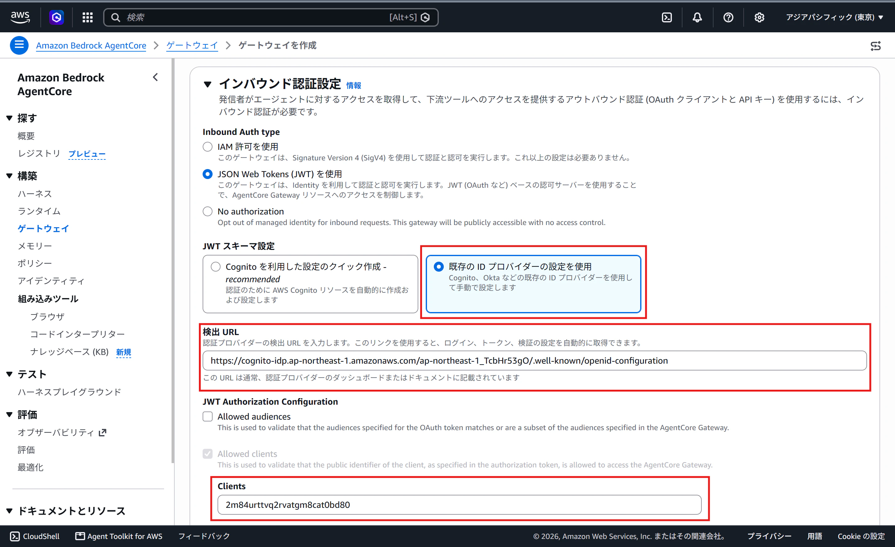Open ゲートウェイ in the sidebar
This screenshot has height=547, width=895.
point(43,228)
